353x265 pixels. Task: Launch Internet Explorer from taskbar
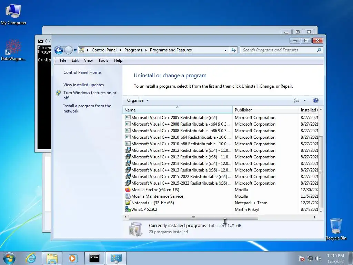click(31, 258)
